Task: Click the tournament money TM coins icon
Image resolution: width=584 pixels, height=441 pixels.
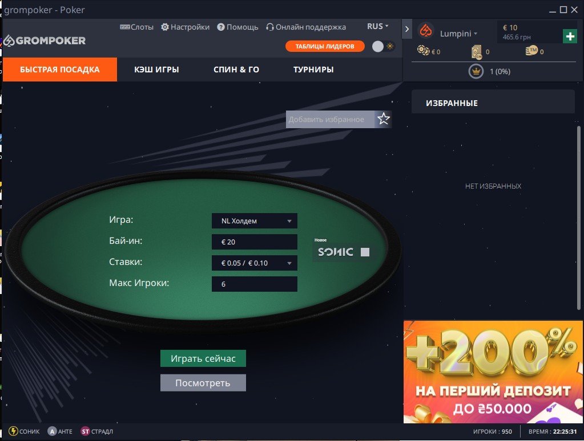Action: (531, 51)
